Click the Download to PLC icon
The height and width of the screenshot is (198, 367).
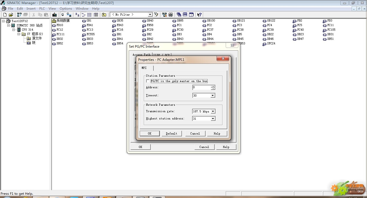tap(55, 15)
